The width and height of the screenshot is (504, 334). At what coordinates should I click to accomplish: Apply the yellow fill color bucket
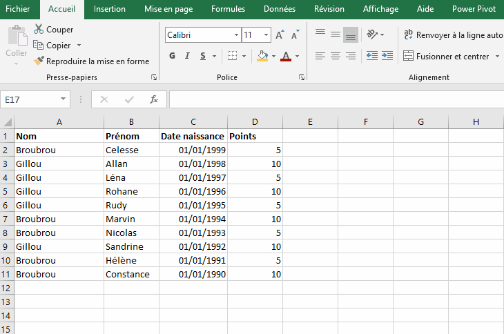tap(262, 56)
